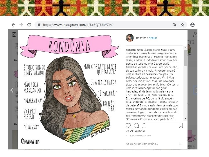Screen dimensions: 209x157
Task: Open the three-dot more options menu
Action: click(x=181, y=144)
